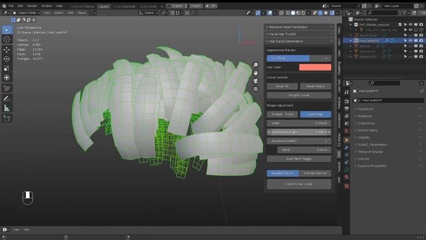The height and width of the screenshot is (240, 426).
Task: Click the outliner search field
Action: [x=382, y=13]
